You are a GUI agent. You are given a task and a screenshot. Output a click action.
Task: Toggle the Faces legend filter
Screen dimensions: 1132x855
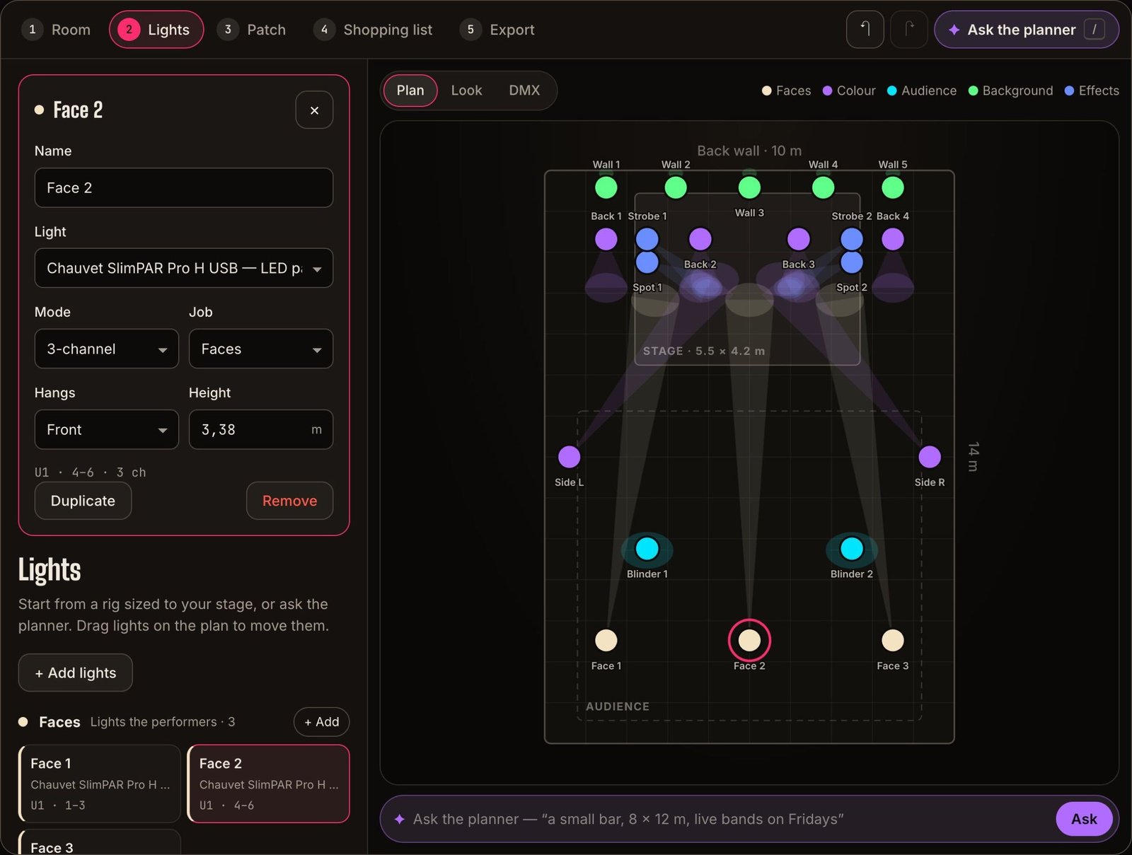pos(786,91)
